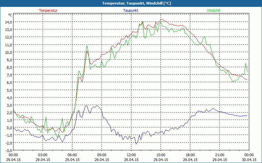
Task: Select the 1,0 y-axis value
Action: tap(9, 120)
